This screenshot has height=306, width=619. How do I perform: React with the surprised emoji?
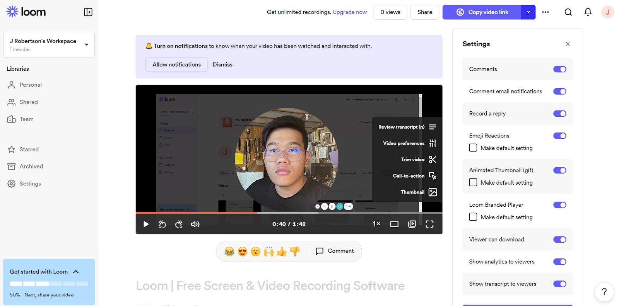coord(255,252)
